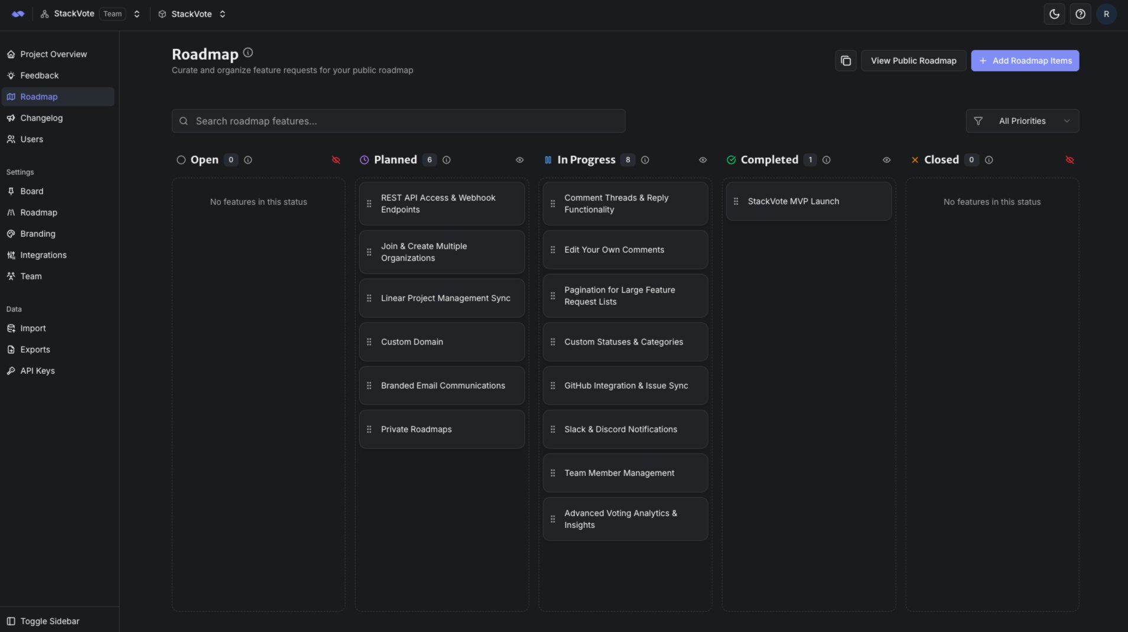This screenshot has height=632, width=1128.
Task: Open the Branding settings
Action: (38, 233)
